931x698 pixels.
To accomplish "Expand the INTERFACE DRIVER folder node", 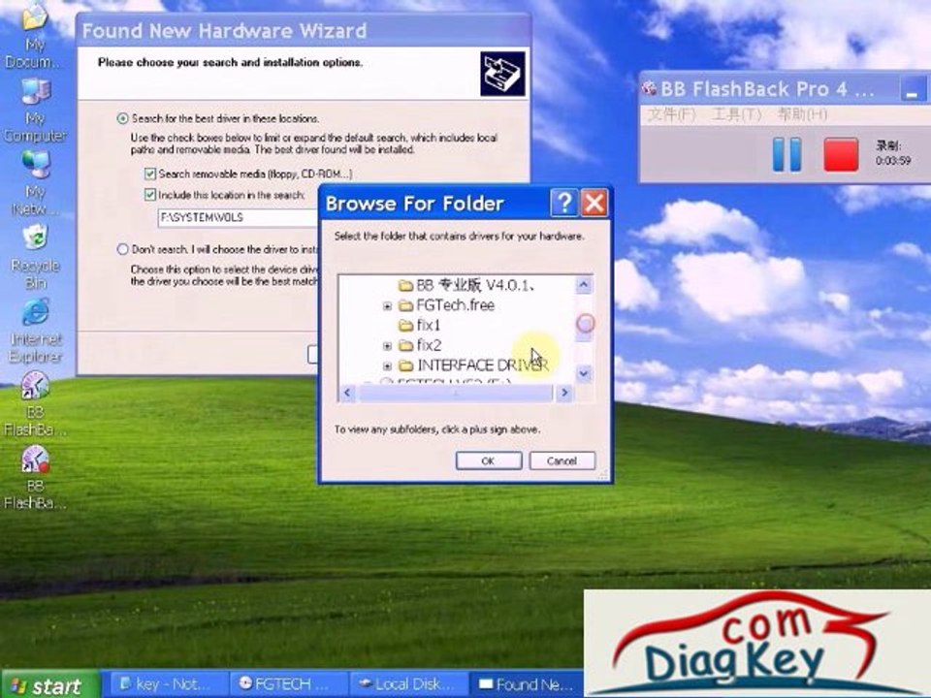I will (x=387, y=365).
